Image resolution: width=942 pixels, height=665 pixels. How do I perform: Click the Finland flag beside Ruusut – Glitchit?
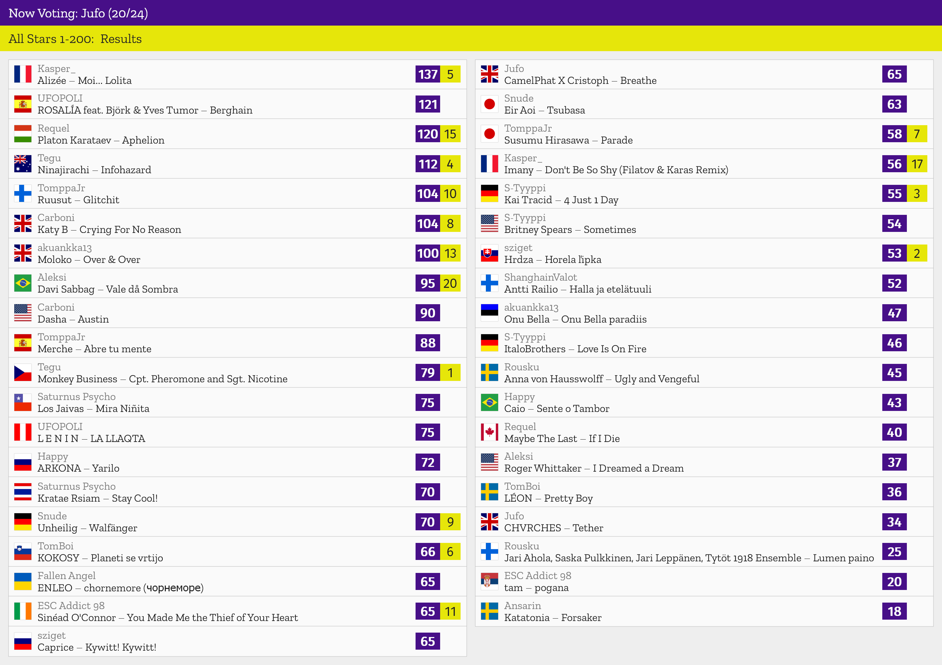click(x=23, y=193)
